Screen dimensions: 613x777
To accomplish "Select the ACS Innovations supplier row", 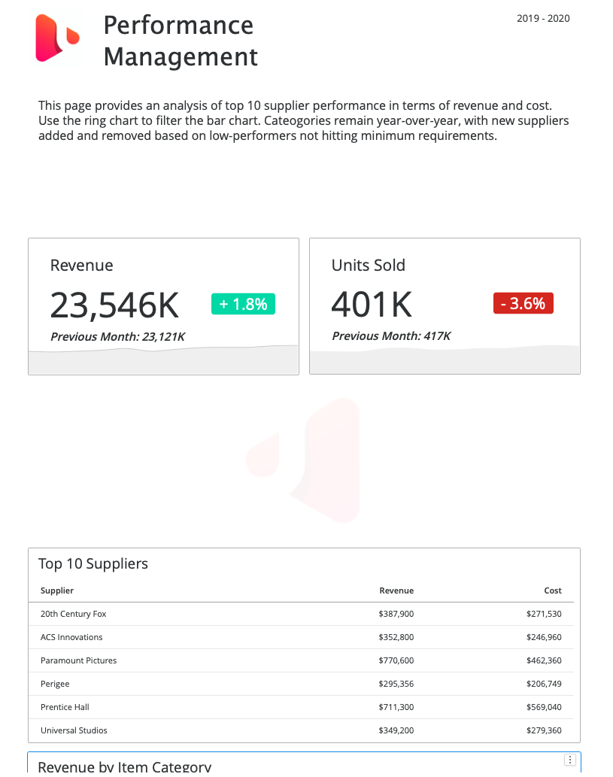I will [71, 637].
